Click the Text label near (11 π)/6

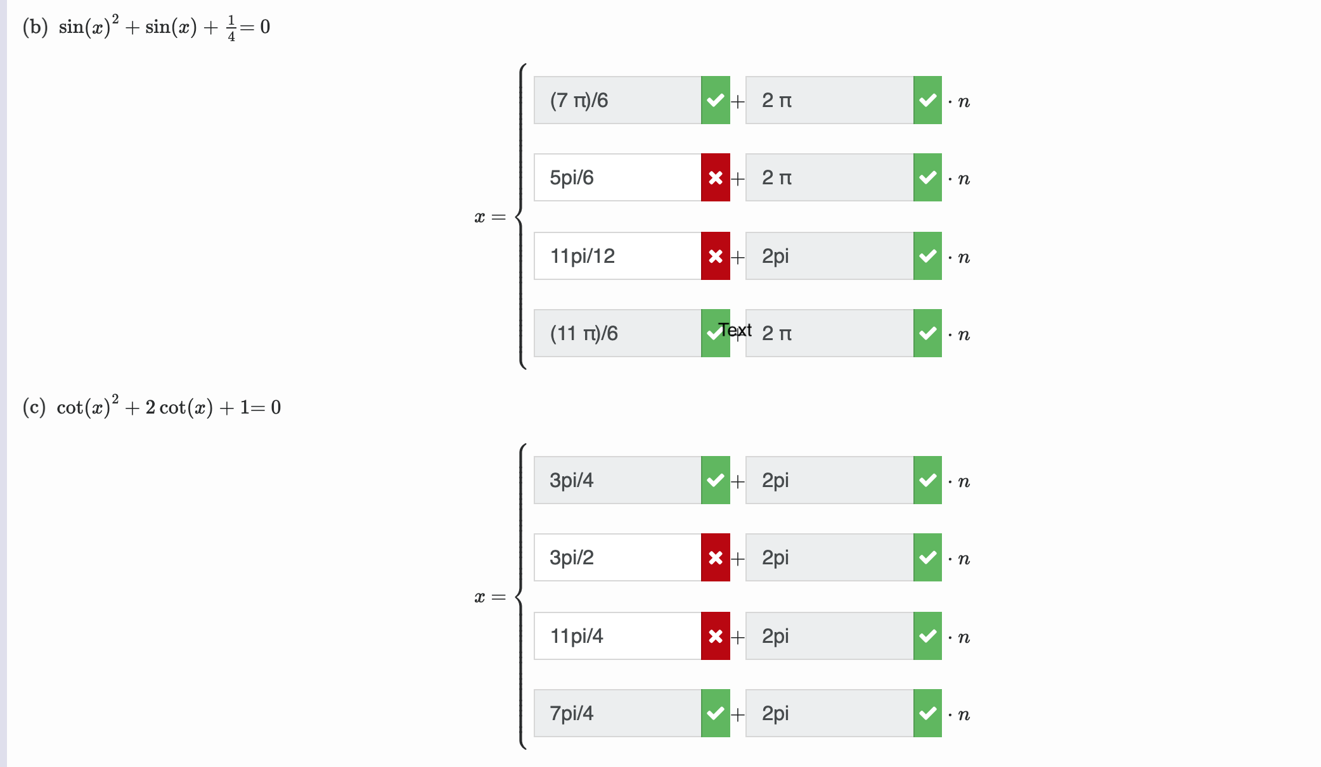tap(736, 330)
